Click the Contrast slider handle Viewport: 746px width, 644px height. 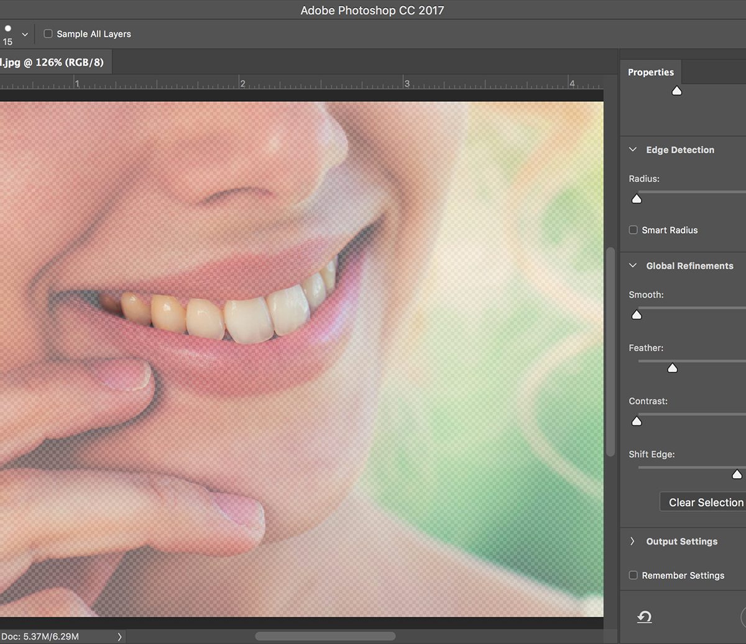(x=637, y=421)
